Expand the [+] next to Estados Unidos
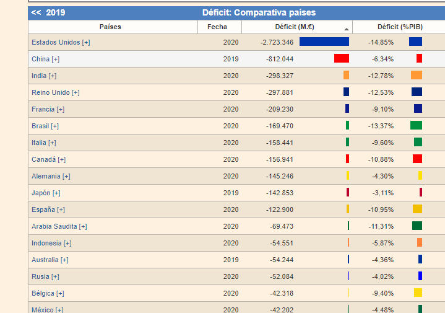This screenshot has width=445, height=313. pos(86,42)
